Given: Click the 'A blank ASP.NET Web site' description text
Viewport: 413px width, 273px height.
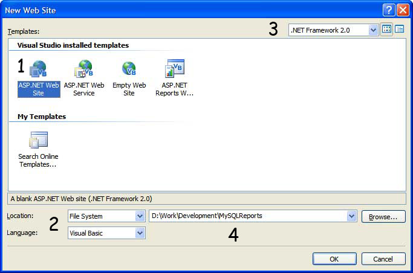Looking at the screenshot, I should point(82,199).
